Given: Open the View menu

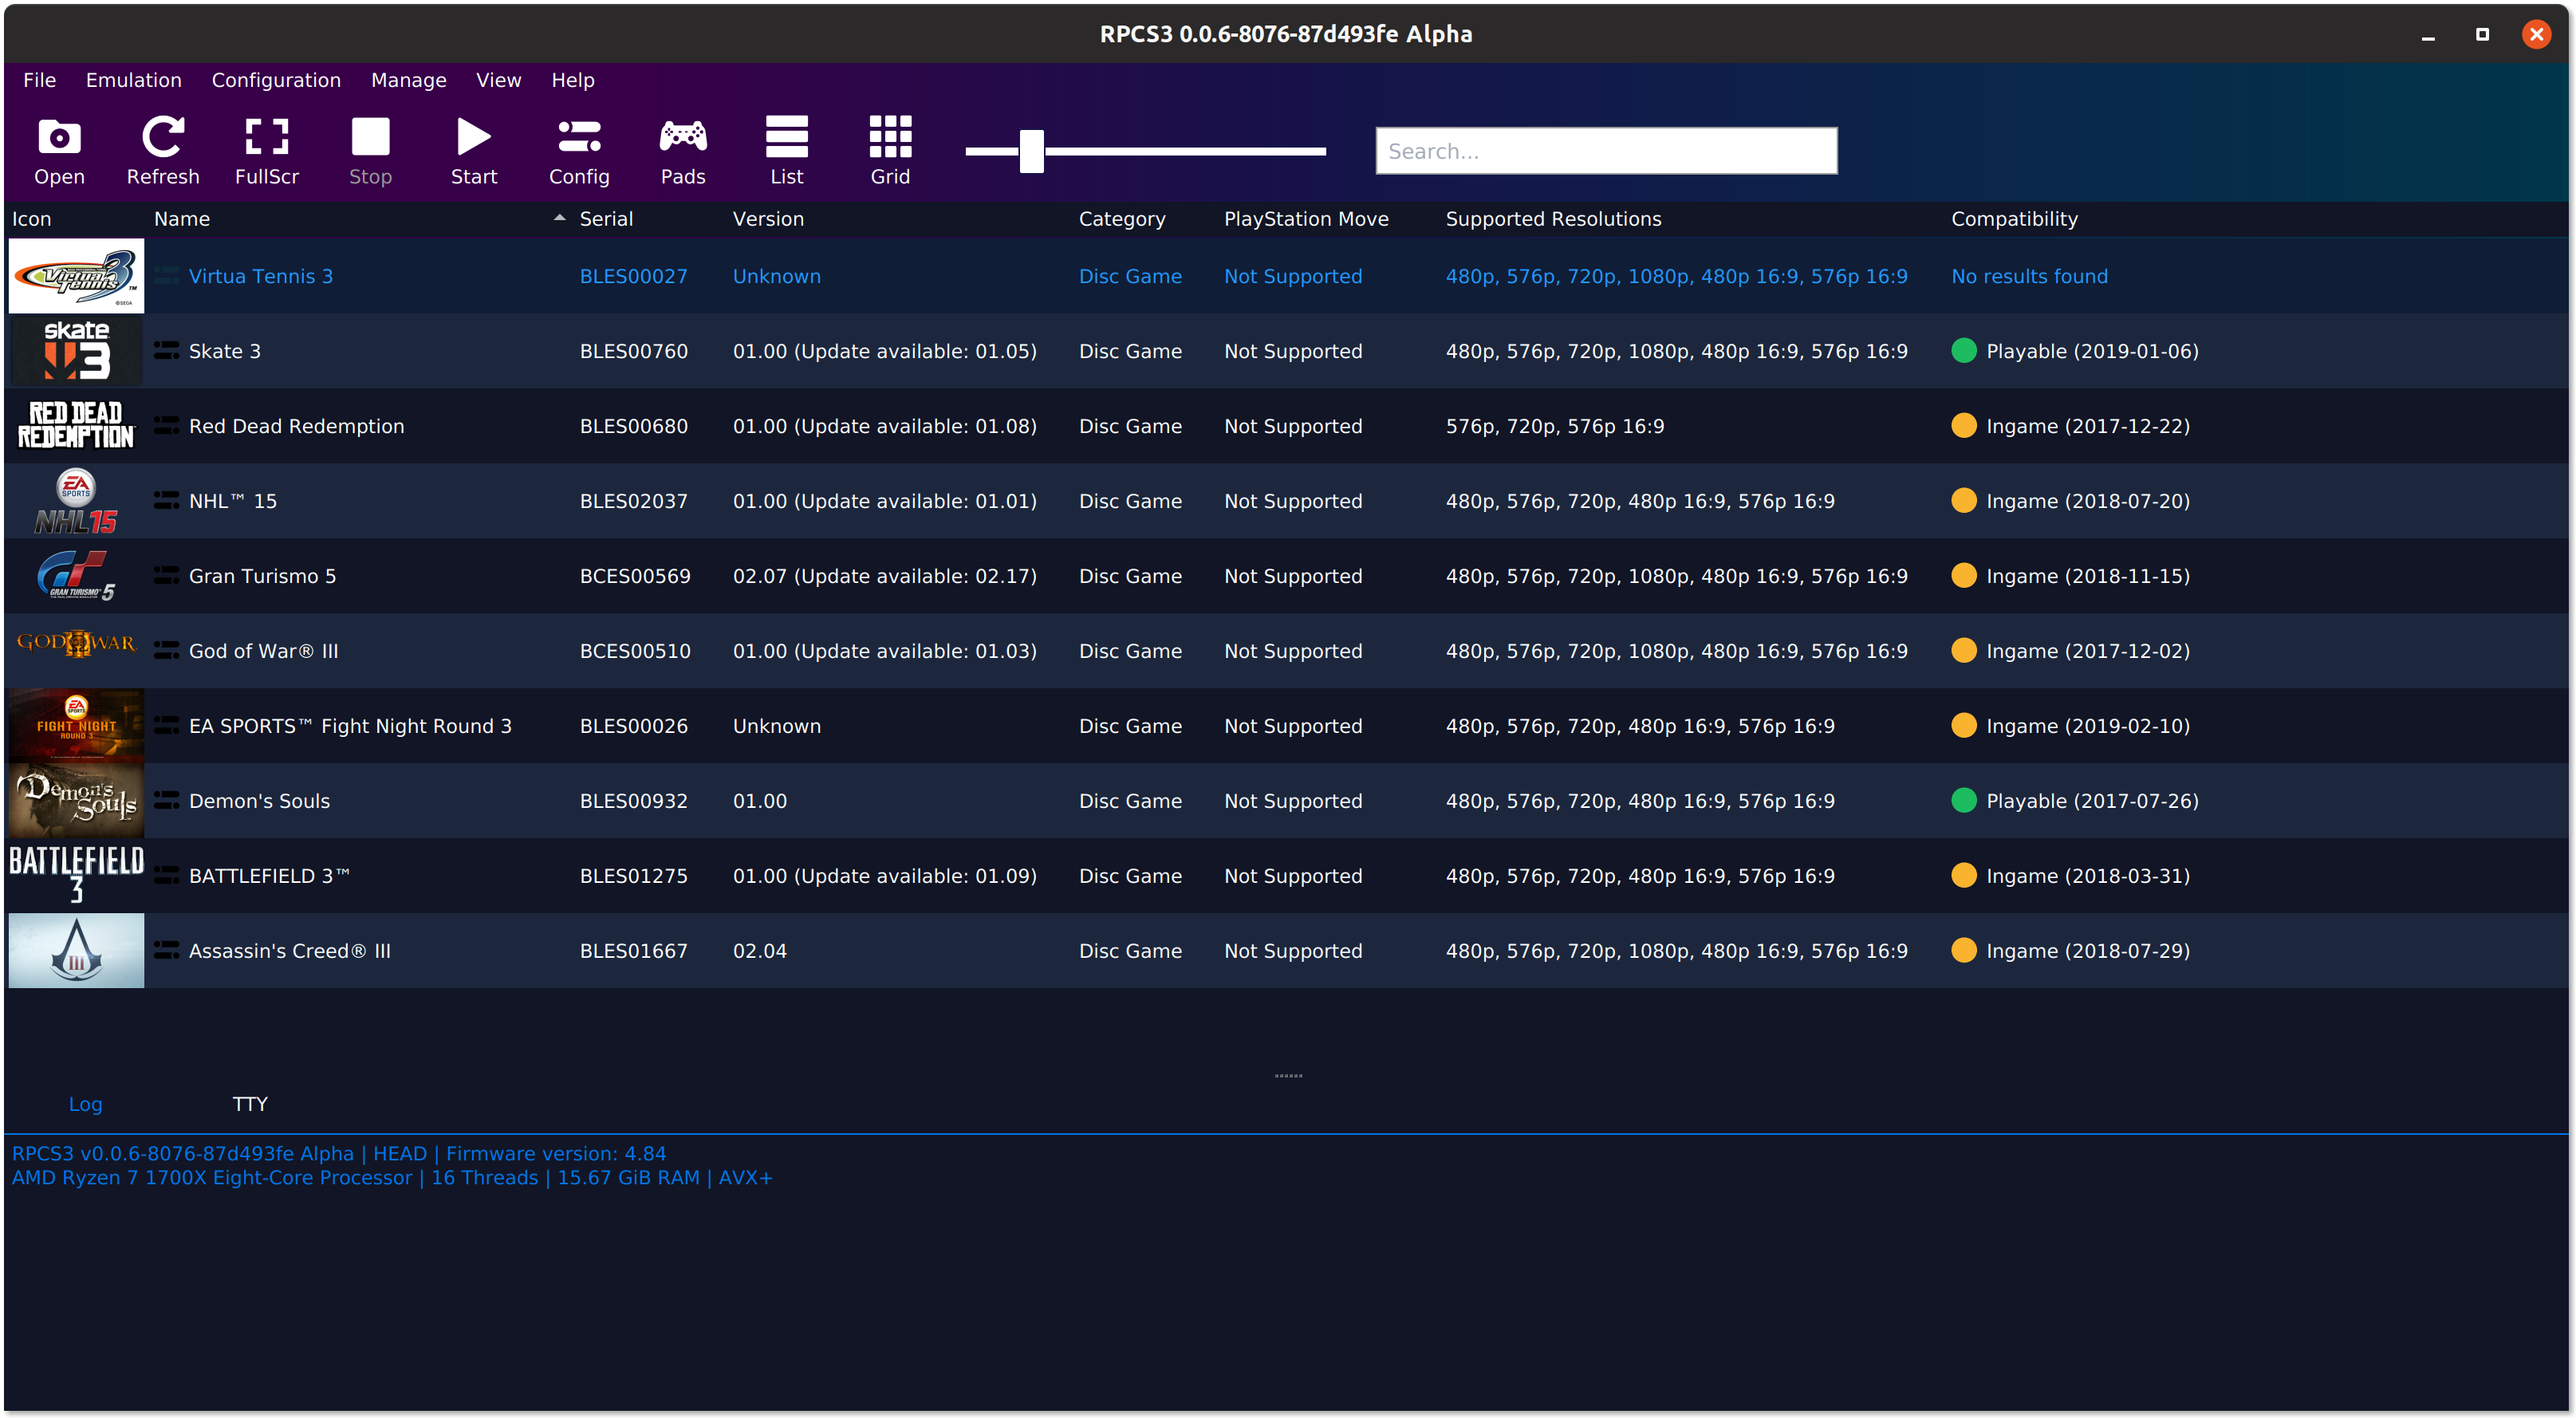Looking at the screenshot, I should pyautogui.click(x=498, y=80).
